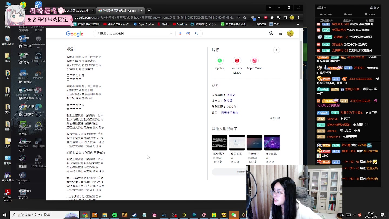Share this page from address bar
Image resolution: width=389 pixels, height=219 pixels.
click(x=238, y=18)
